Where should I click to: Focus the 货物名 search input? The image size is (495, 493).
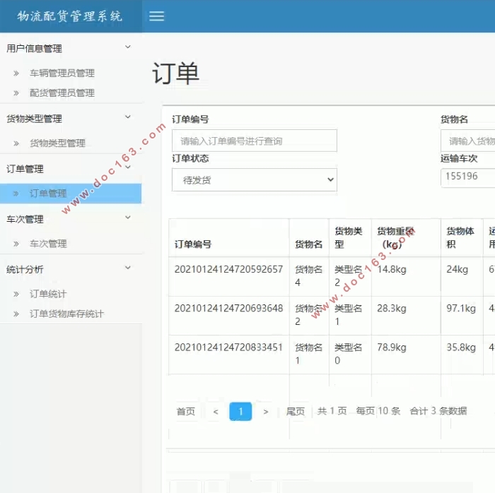[x=468, y=141]
